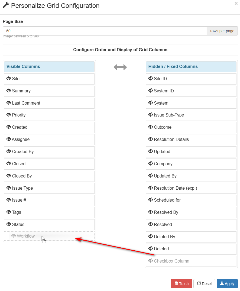Select the Visible Columns header
Image resolution: width=240 pixels, height=291 pixels.
click(49, 67)
